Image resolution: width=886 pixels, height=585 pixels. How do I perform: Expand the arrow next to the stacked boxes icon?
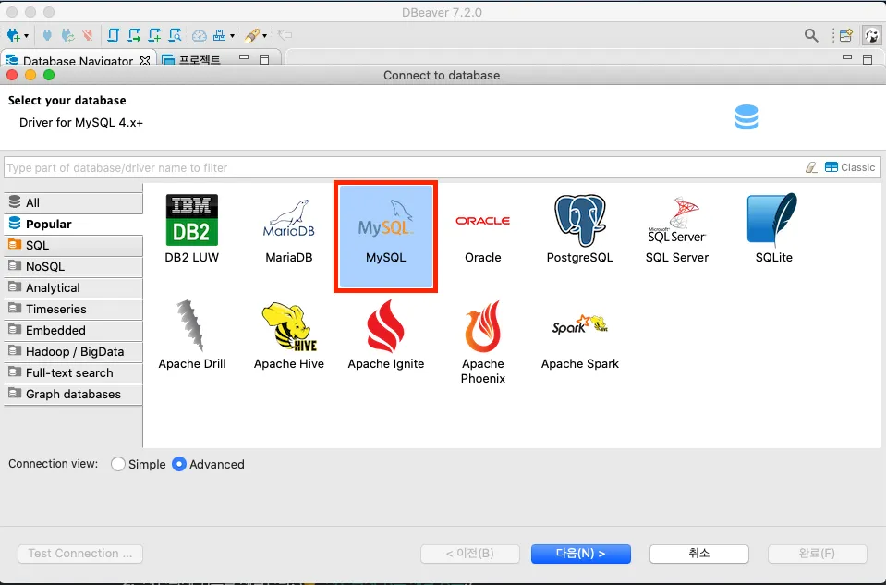(232, 36)
